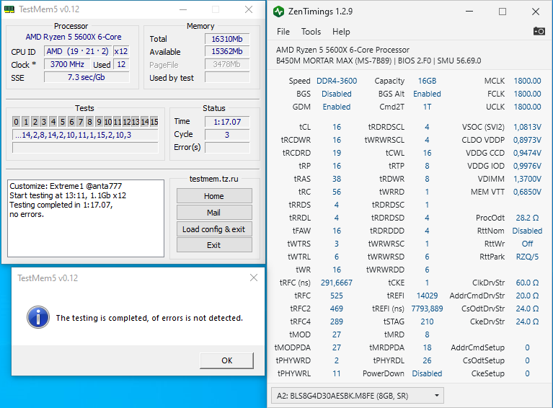Click the Time value 1:17.07
This screenshot has width=553, height=408.
(227, 122)
